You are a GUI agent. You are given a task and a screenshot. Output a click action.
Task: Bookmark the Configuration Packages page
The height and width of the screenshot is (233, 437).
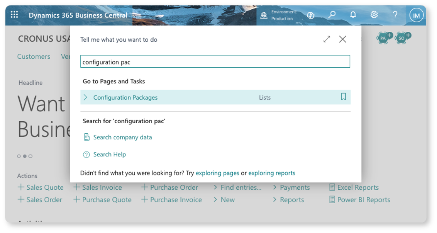point(343,97)
